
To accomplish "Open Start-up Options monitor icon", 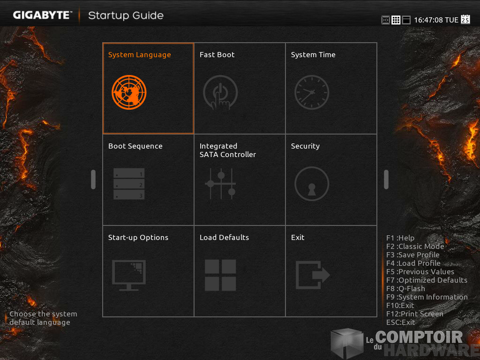I will point(129,275).
